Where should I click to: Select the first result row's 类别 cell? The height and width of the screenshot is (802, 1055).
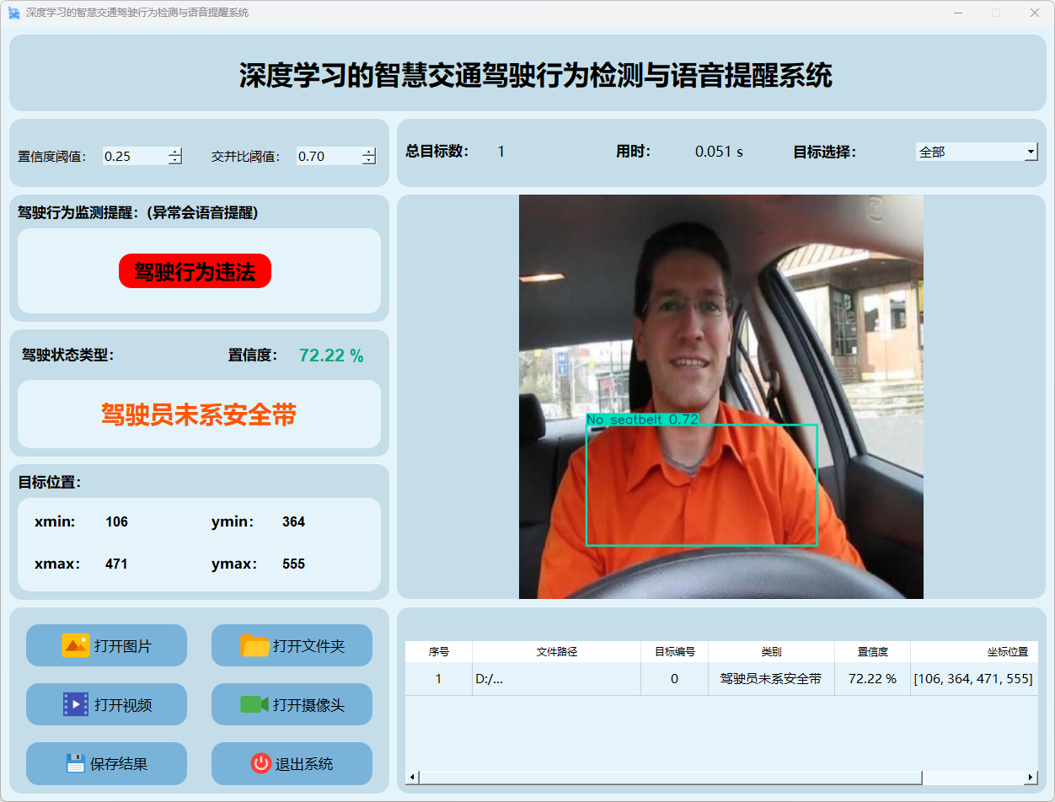point(770,679)
